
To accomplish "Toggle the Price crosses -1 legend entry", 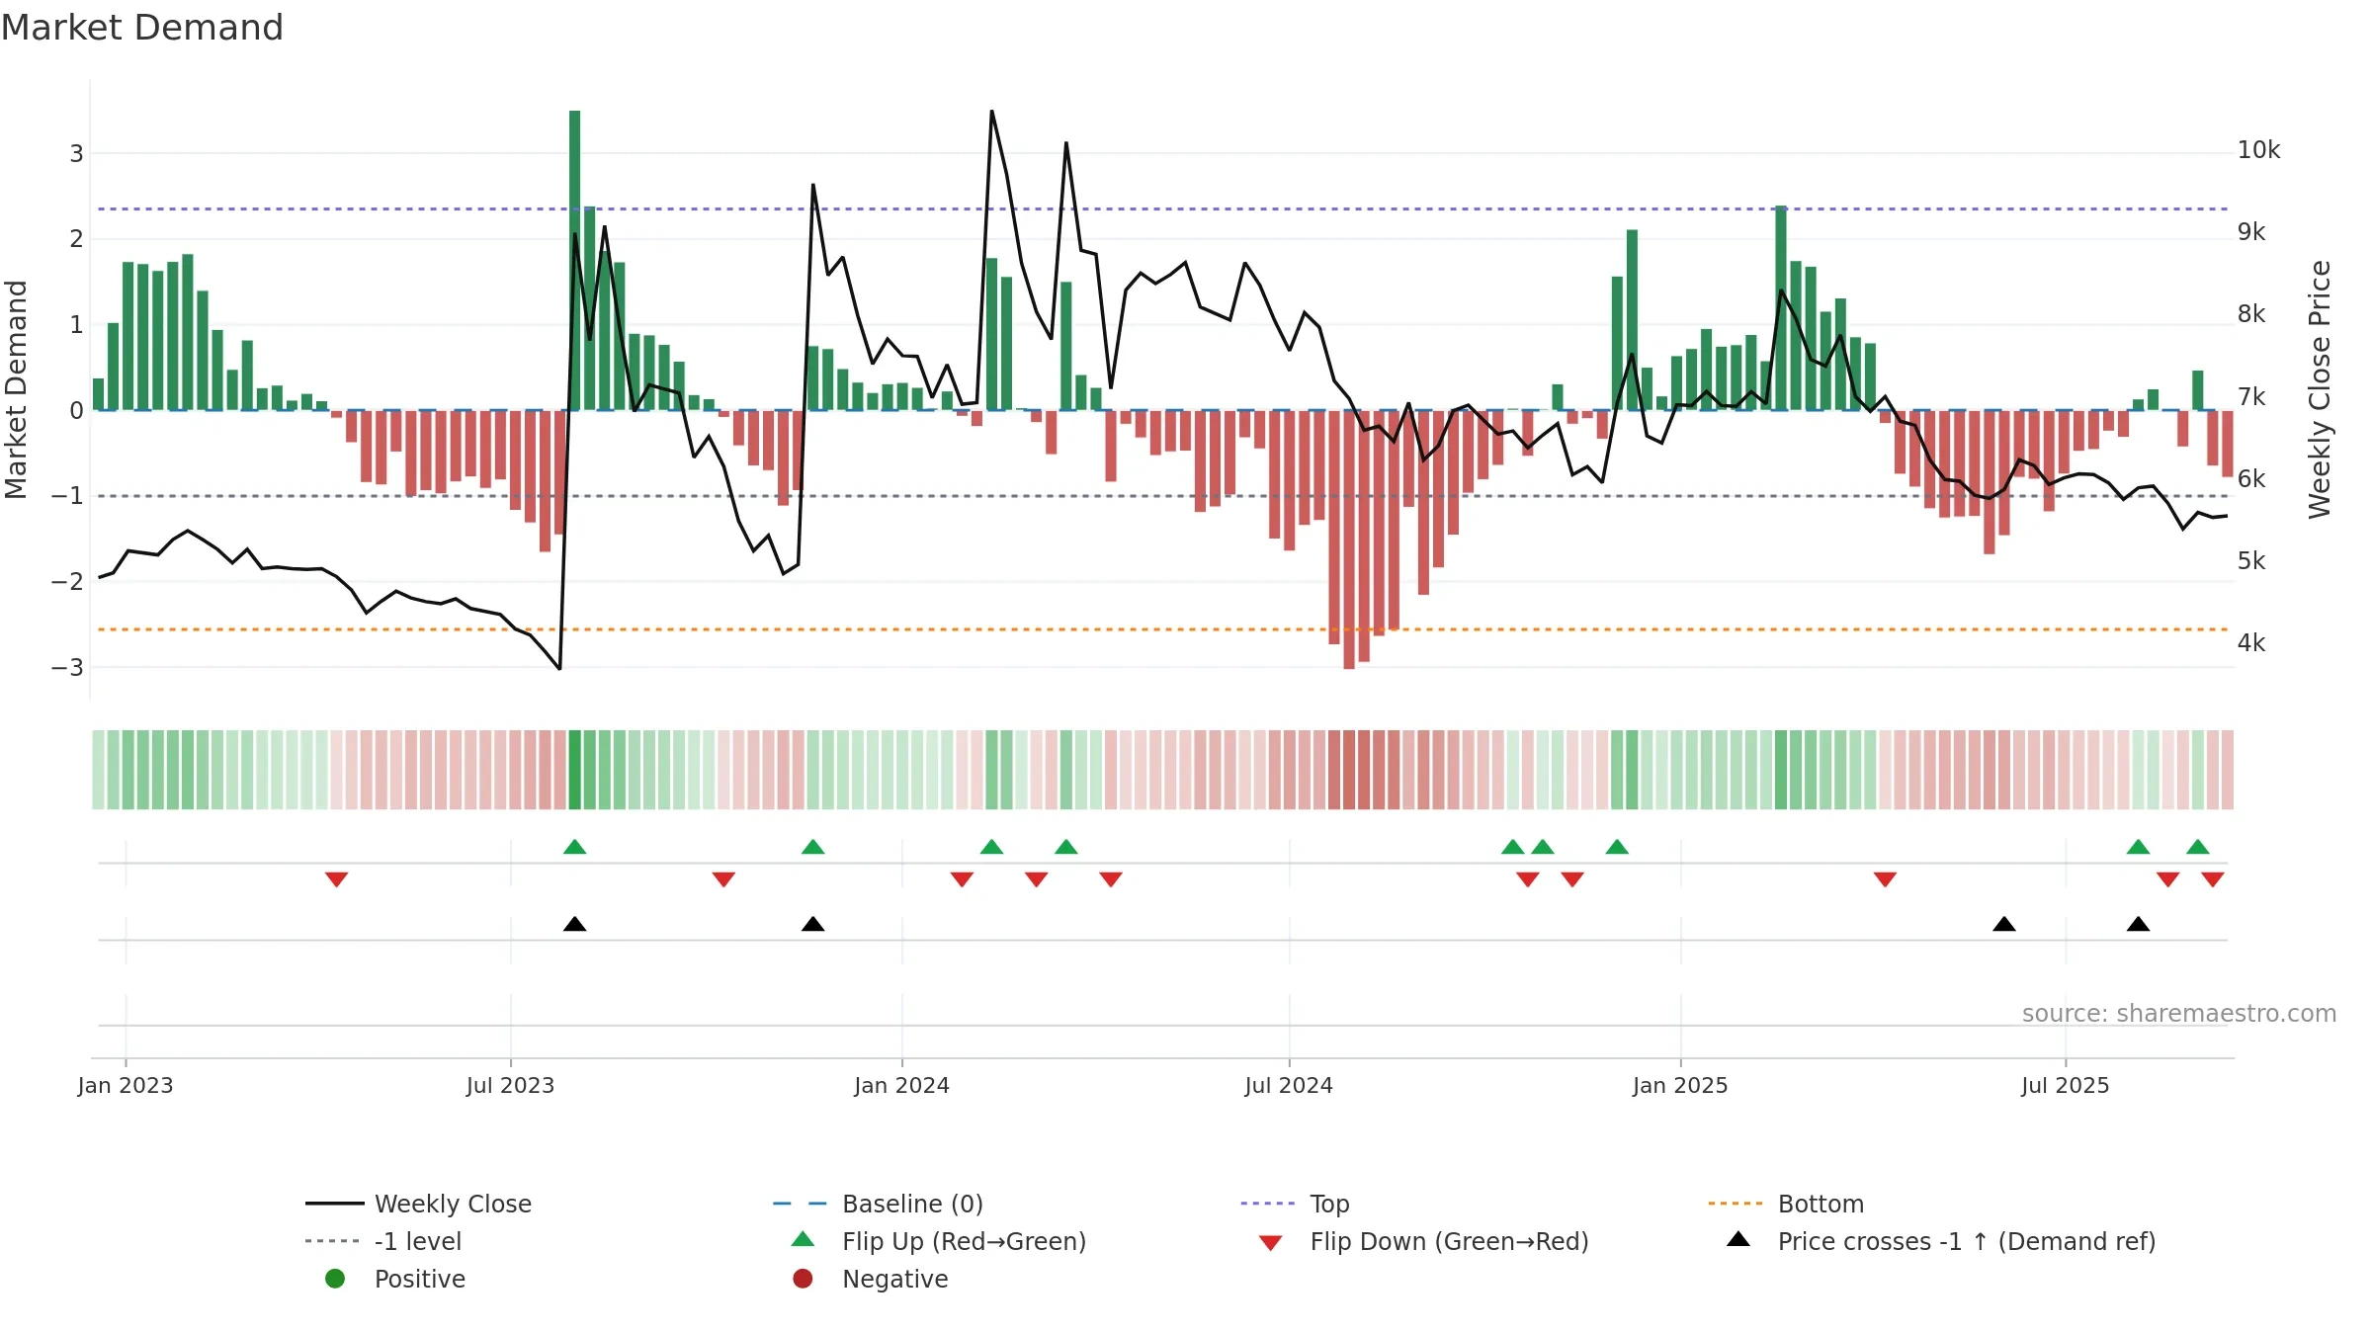I will click(x=1941, y=1241).
